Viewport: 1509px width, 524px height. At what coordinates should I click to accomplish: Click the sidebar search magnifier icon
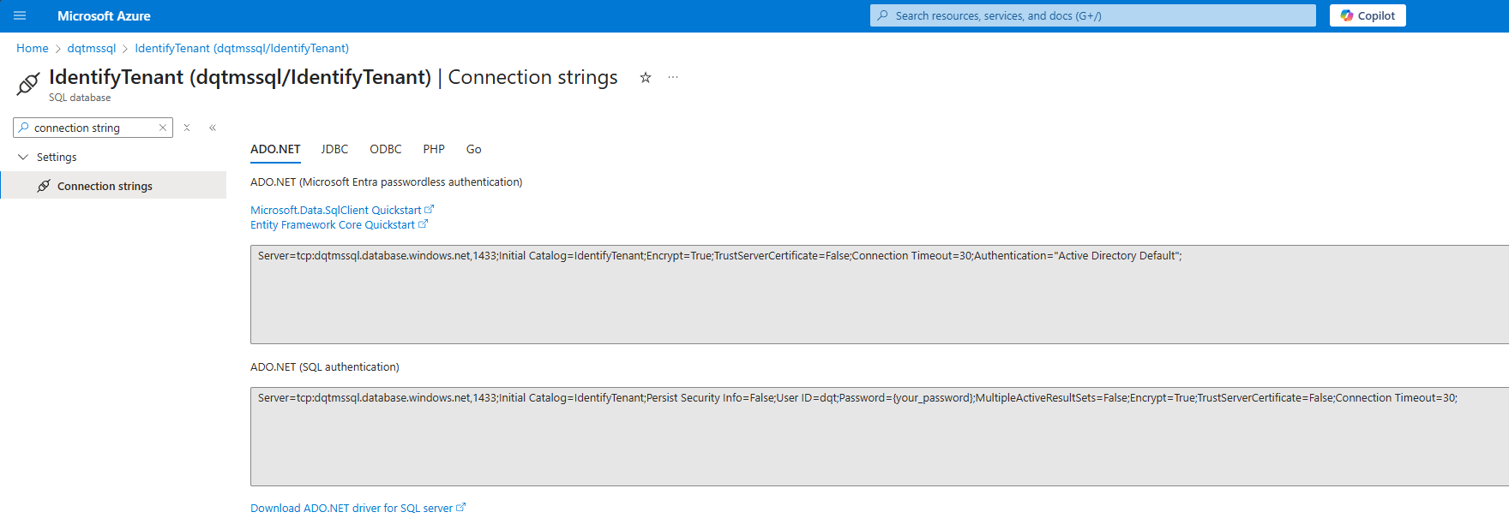[x=24, y=128]
